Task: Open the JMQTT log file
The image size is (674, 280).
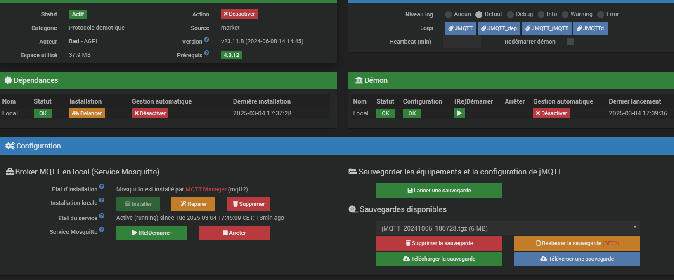Action: coord(461,28)
